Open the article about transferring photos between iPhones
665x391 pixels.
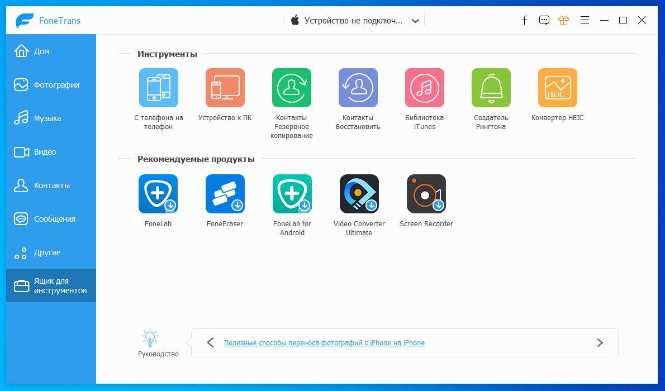click(325, 342)
